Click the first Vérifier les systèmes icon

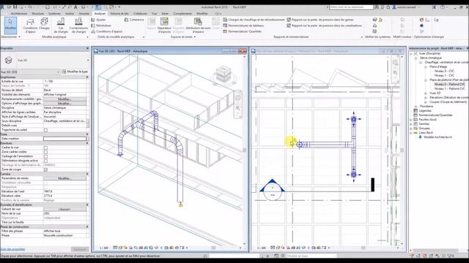tap(374, 20)
